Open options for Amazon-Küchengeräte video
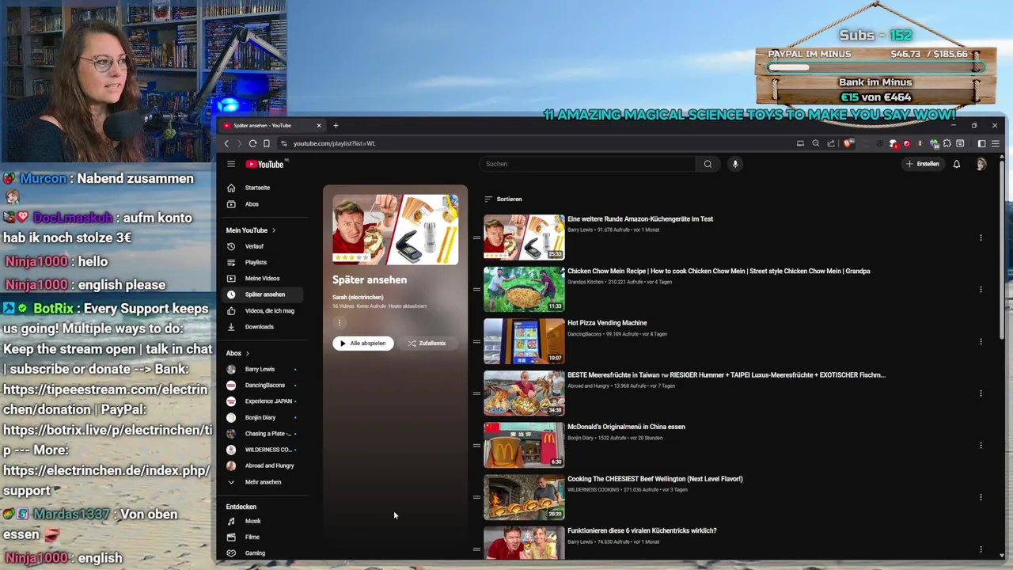The height and width of the screenshot is (570, 1013). (981, 237)
